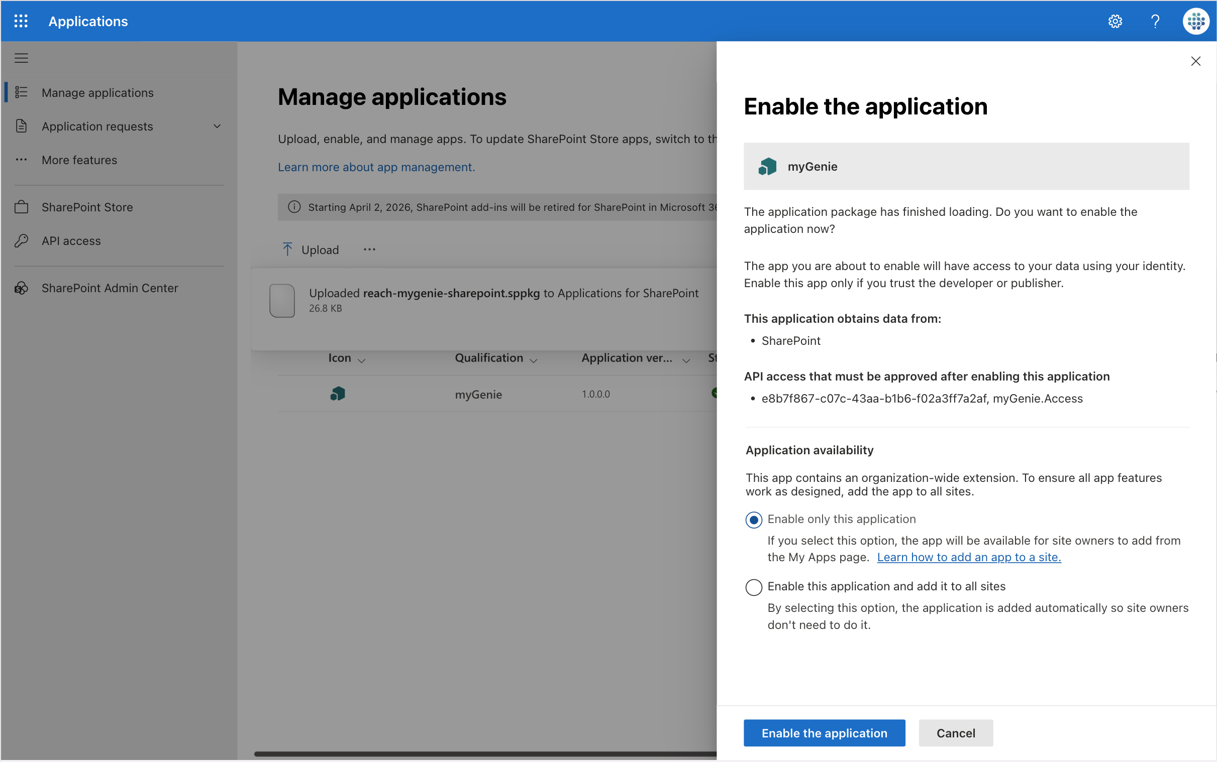Click the More features ellipsis icon
Viewport: 1217px width, 762px height.
21,160
